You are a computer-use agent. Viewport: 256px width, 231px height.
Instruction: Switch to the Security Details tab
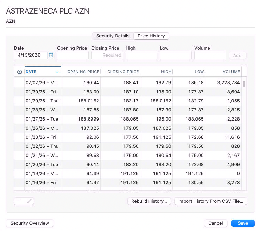(113, 36)
